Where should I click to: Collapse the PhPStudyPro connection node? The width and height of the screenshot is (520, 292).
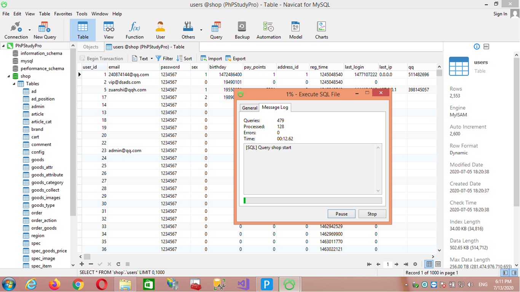point(3,46)
